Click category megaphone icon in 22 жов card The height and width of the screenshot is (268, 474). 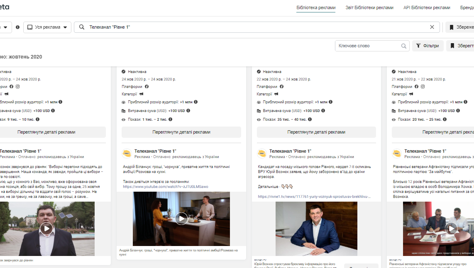click(x=276, y=94)
